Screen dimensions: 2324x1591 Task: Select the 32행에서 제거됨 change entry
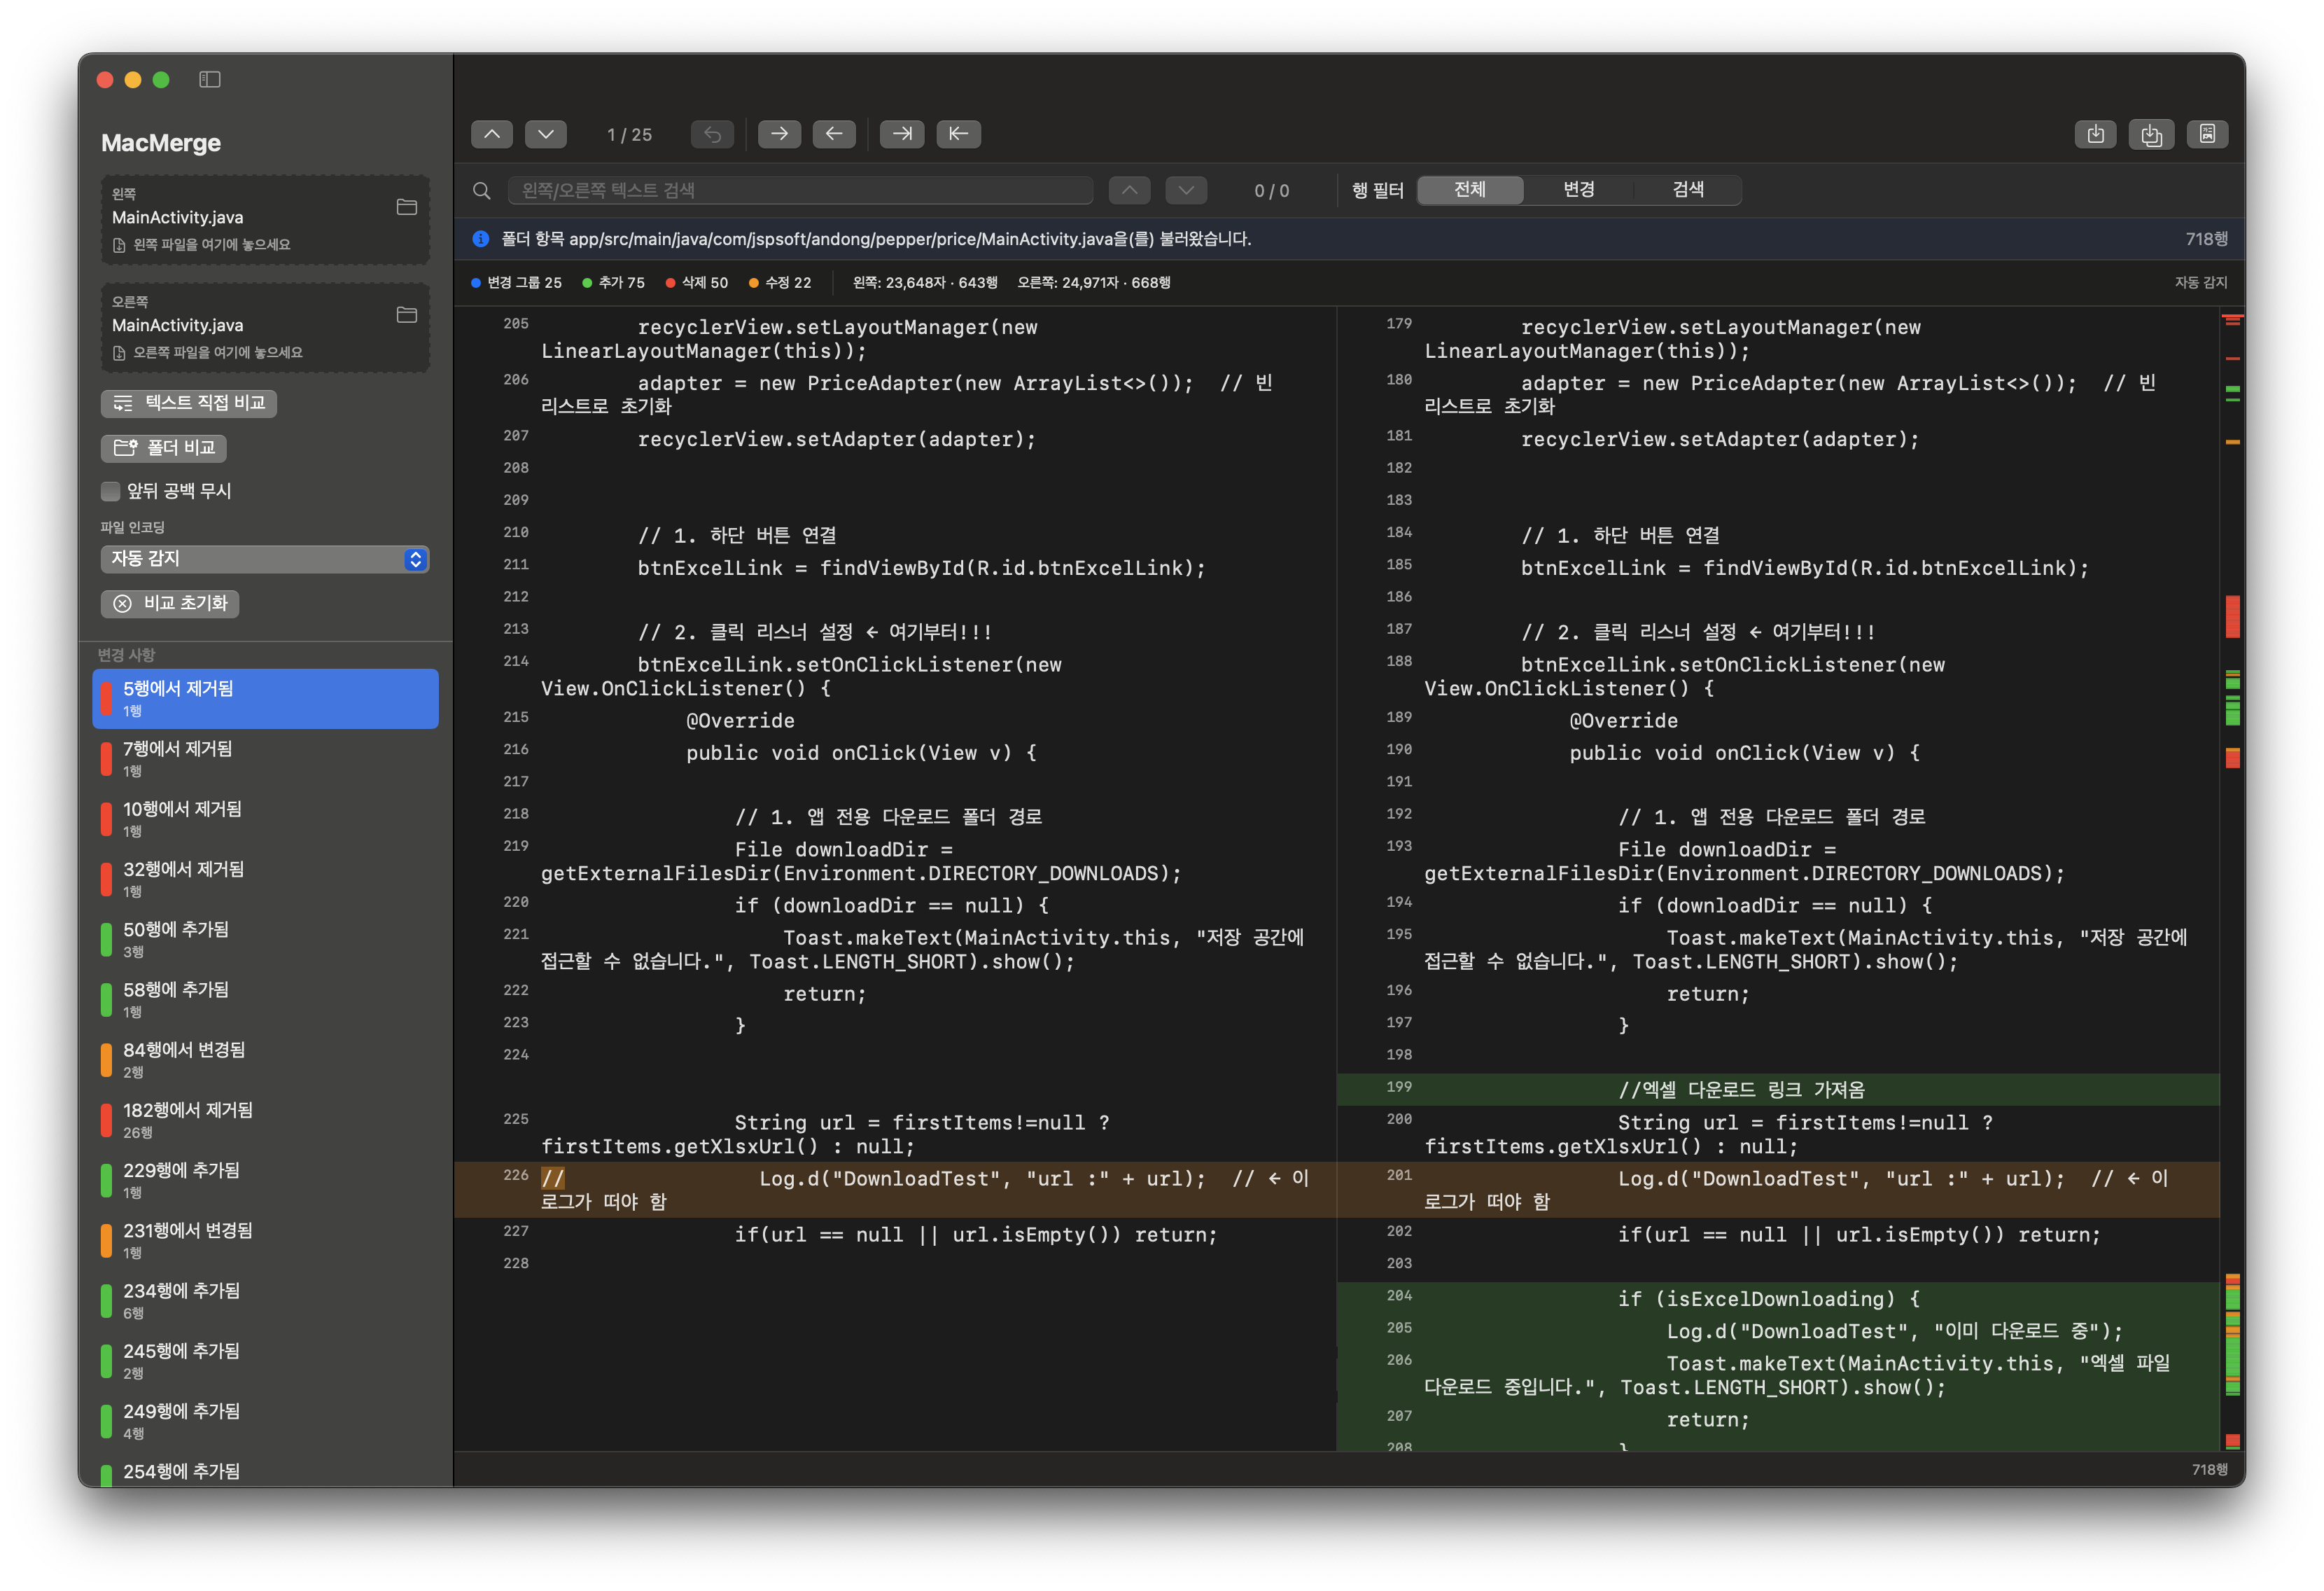(x=265, y=879)
